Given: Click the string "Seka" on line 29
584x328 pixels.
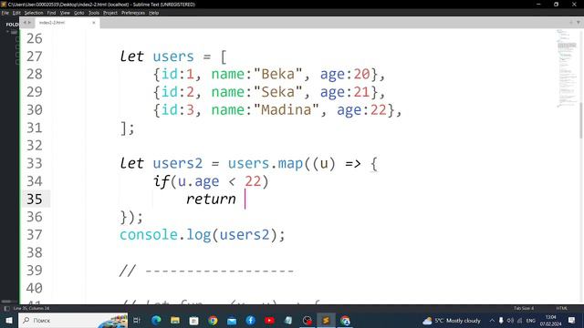Looking at the screenshot, I should [277, 92].
